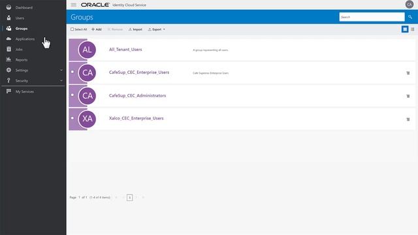Image resolution: width=418 pixels, height=235 pixels.
Task: Open the All_Tenant_Users group
Action: [x=125, y=50]
